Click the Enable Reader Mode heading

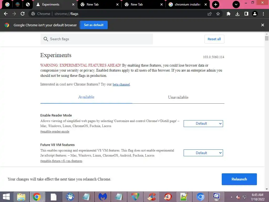[x=56, y=115]
